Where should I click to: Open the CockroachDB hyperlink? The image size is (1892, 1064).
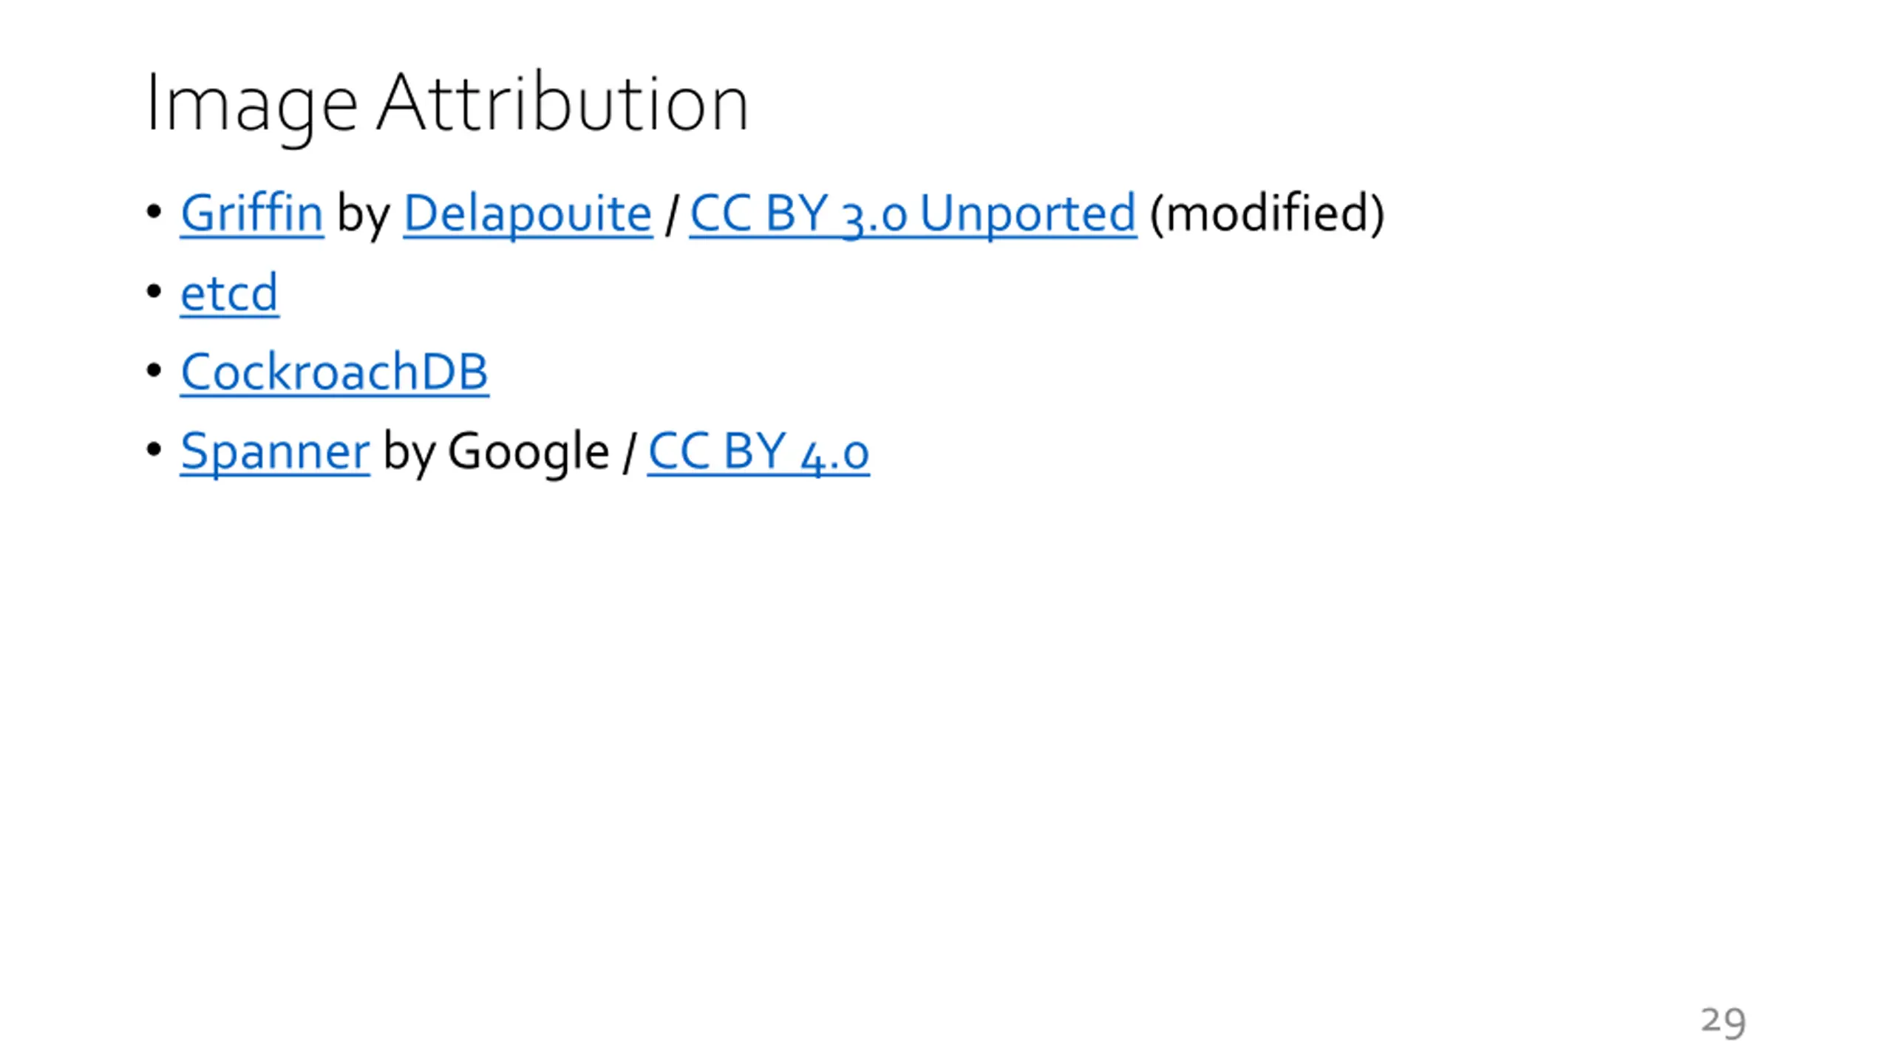[334, 372]
